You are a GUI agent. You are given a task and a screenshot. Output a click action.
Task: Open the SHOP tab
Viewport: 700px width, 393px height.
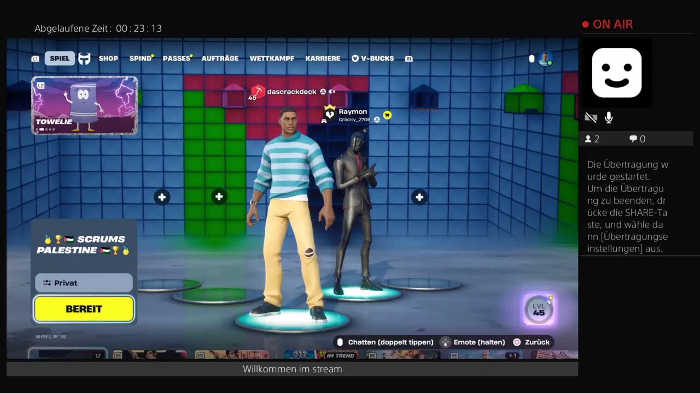[x=108, y=58]
